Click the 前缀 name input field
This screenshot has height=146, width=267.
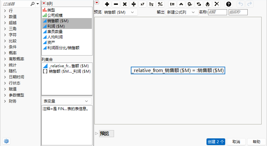coord(218,12)
